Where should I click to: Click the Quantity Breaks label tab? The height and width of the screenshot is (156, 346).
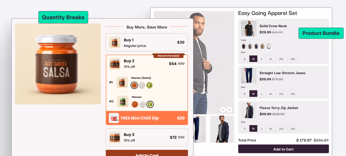tap(63, 17)
